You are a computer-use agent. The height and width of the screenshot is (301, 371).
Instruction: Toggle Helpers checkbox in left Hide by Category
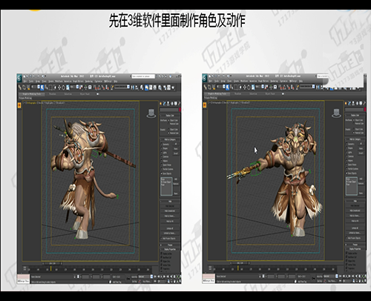pyautogui.click(x=162, y=161)
